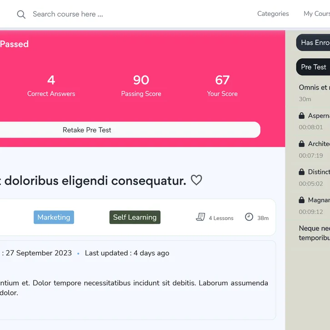Open the Categories menu
This screenshot has height=330, width=330.
[273, 14]
